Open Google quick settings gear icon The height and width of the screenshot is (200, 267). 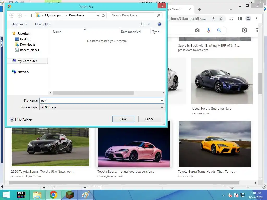click(x=245, y=30)
